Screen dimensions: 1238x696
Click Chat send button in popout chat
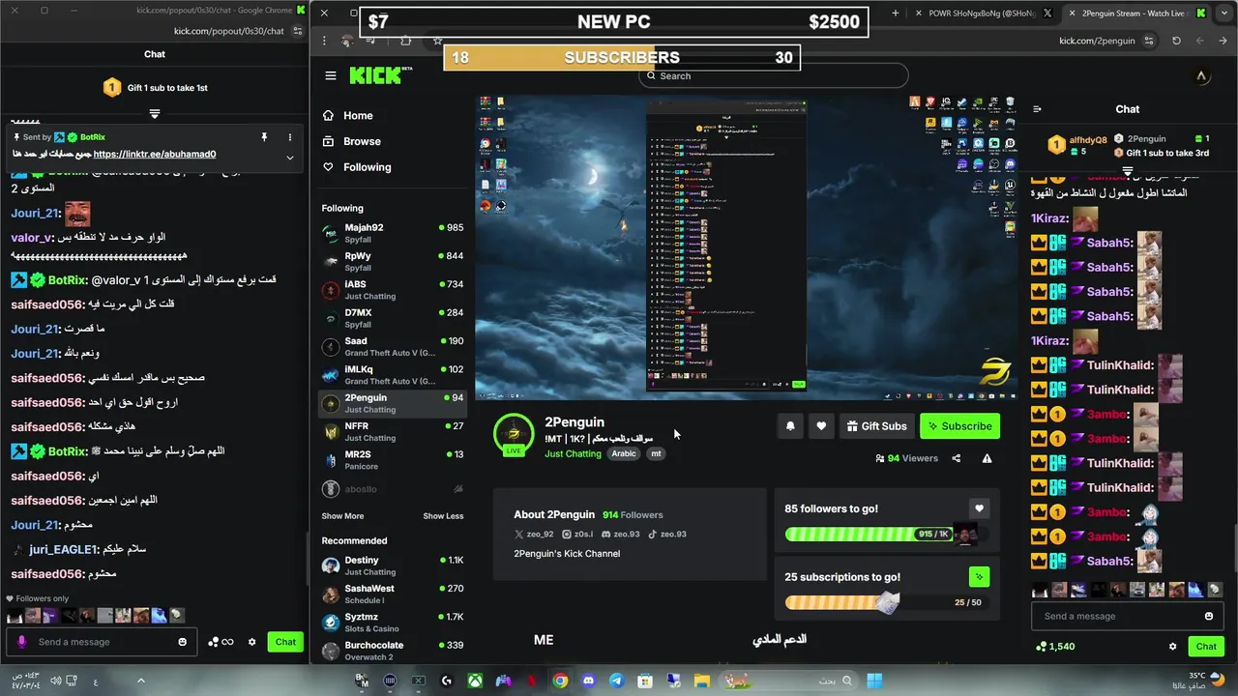tap(285, 642)
